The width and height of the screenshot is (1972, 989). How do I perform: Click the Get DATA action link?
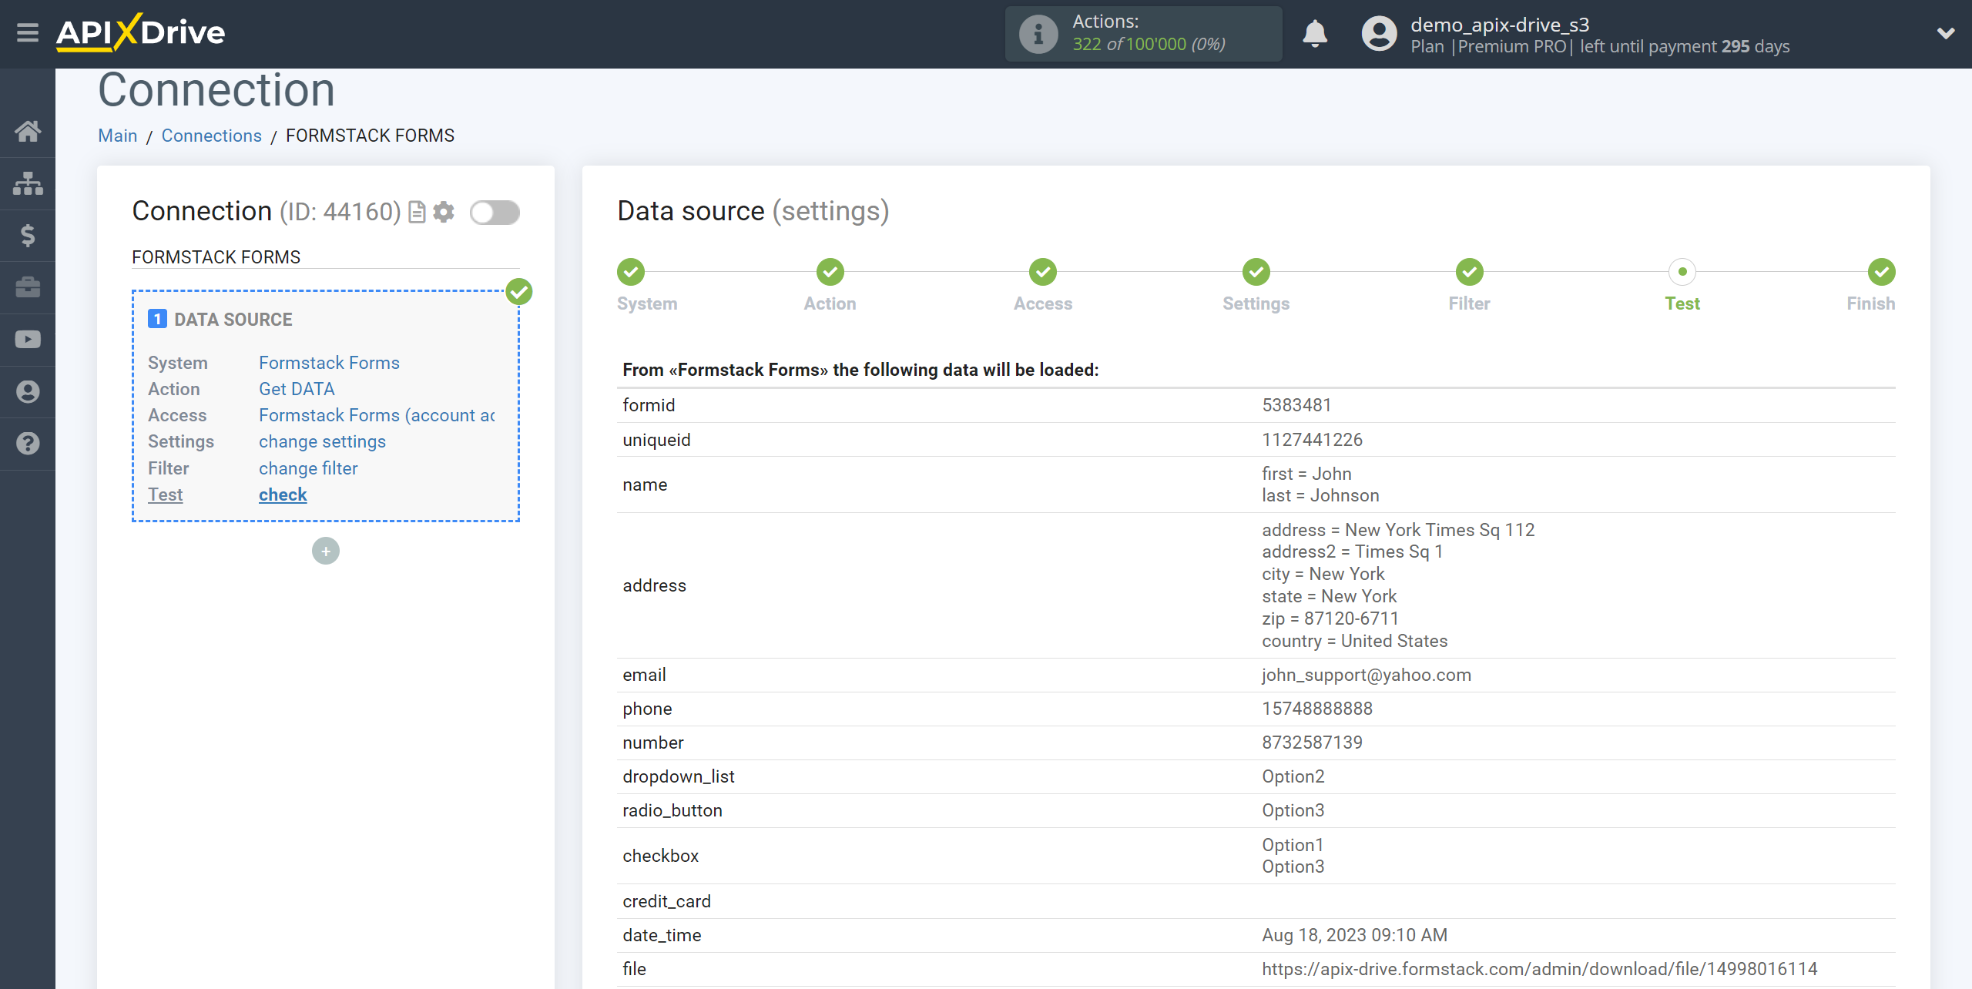tap(297, 389)
